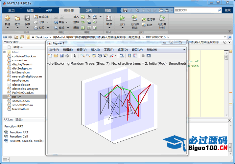Image resolution: width=235 pixels, height=164 pixels.
Task: Select the pan hand tool in Figure 1
Action: click(x=94, y=56)
